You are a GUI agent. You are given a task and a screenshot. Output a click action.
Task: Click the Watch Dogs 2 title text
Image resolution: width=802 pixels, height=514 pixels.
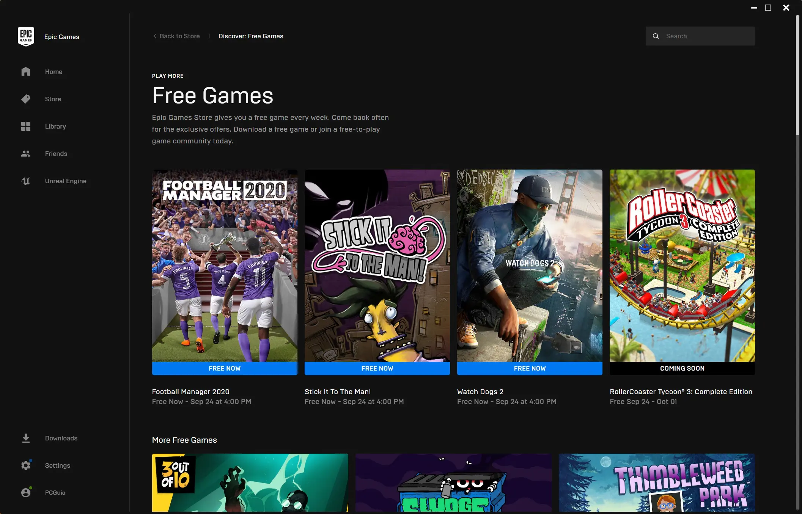(x=480, y=391)
